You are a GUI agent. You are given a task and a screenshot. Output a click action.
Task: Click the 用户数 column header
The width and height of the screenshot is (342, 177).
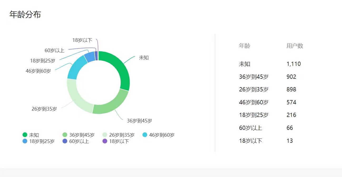[x=295, y=46]
